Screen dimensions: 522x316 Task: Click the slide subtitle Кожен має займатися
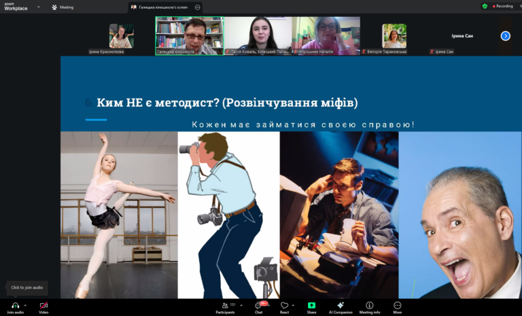(x=303, y=124)
